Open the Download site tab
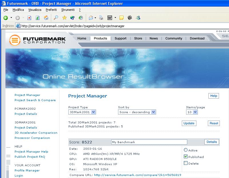 [x=197, y=38]
